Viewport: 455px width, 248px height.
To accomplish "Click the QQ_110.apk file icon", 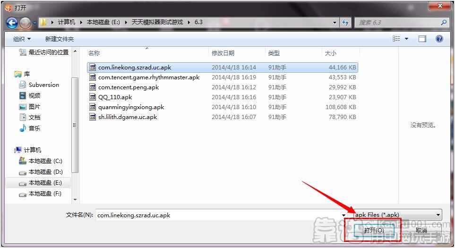I will (93, 97).
